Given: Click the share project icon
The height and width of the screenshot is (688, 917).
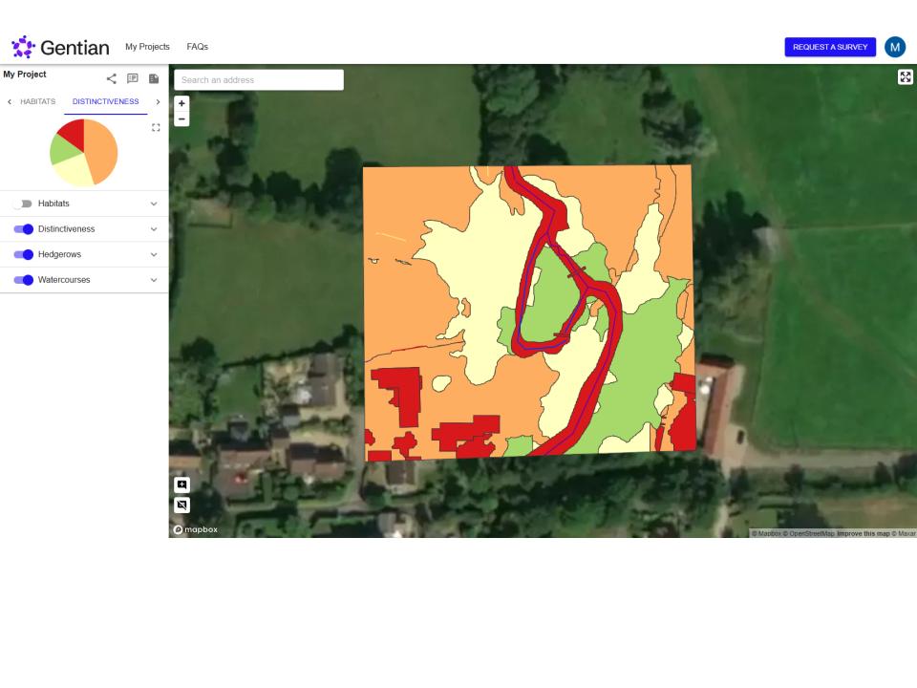Looking at the screenshot, I should point(112,79).
